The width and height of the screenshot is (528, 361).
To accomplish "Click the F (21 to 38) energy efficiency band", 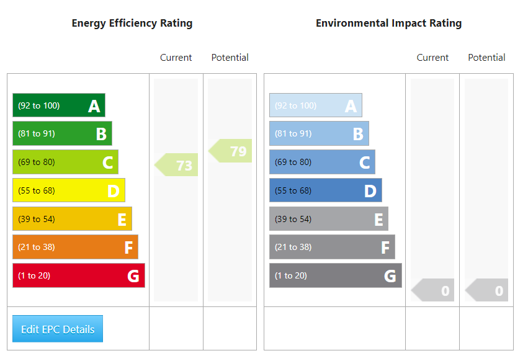I will (x=75, y=247).
